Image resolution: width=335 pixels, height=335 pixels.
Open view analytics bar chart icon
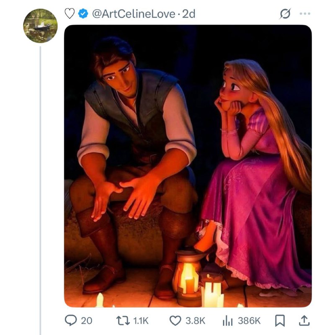tap(227, 321)
